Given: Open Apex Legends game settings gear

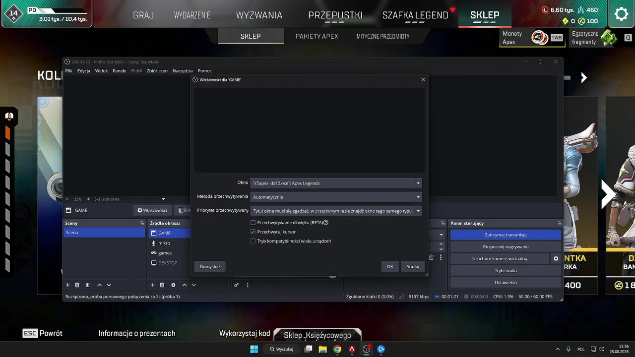Looking at the screenshot, I should pos(621,14).
